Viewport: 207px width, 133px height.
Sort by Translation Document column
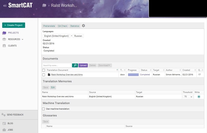(82, 70)
